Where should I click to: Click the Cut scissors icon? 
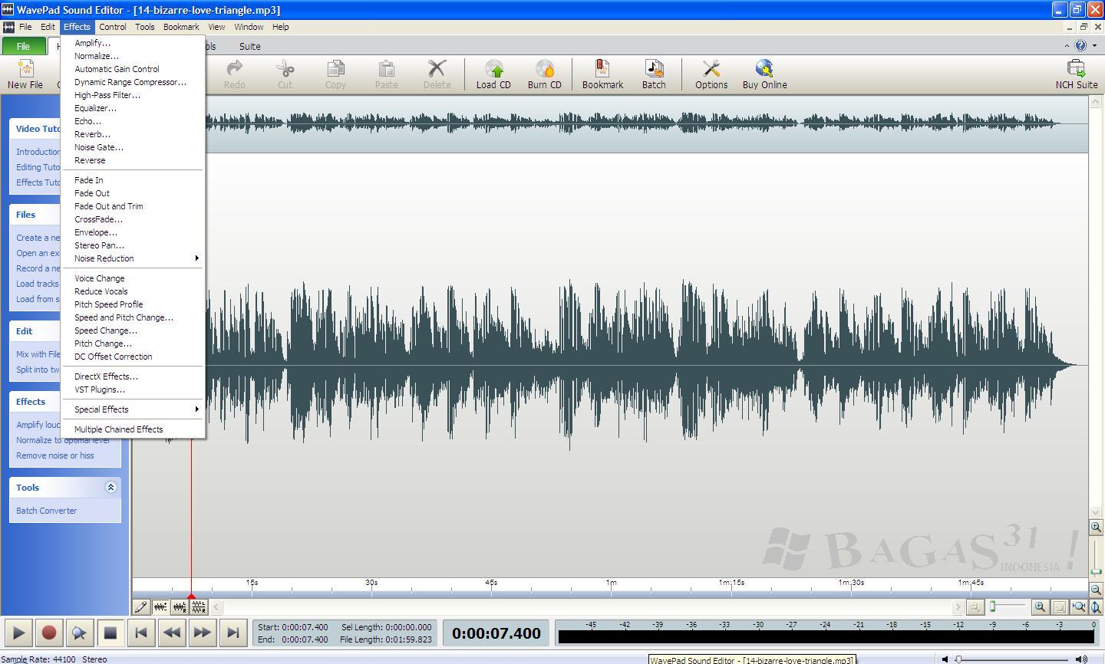(x=285, y=74)
